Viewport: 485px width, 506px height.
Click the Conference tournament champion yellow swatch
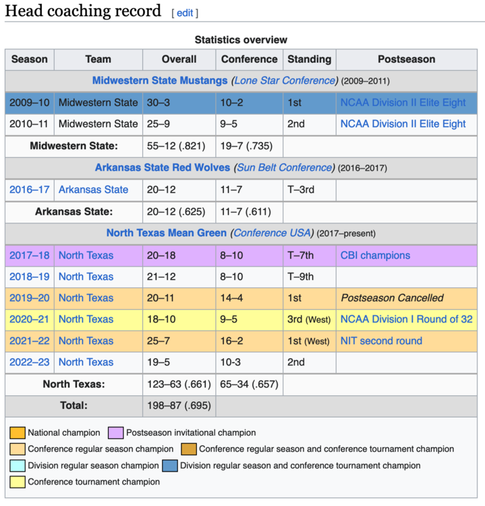pos(18,482)
